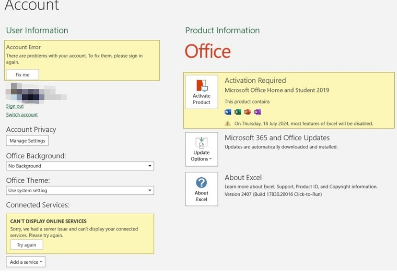
Task: Click Microsoft Office Home and Student 2019 text
Action: coord(277,90)
